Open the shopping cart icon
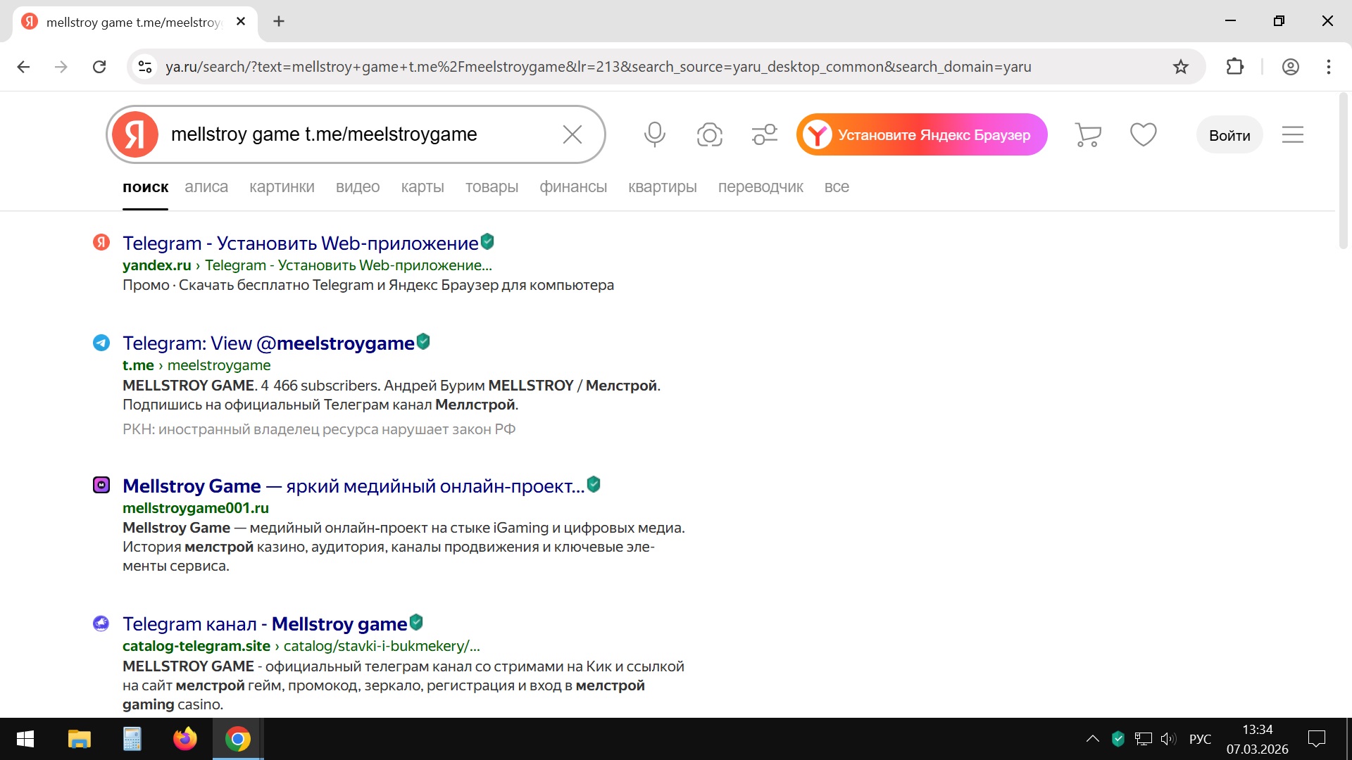The width and height of the screenshot is (1352, 760). pyautogui.click(x=1088, y=134)
